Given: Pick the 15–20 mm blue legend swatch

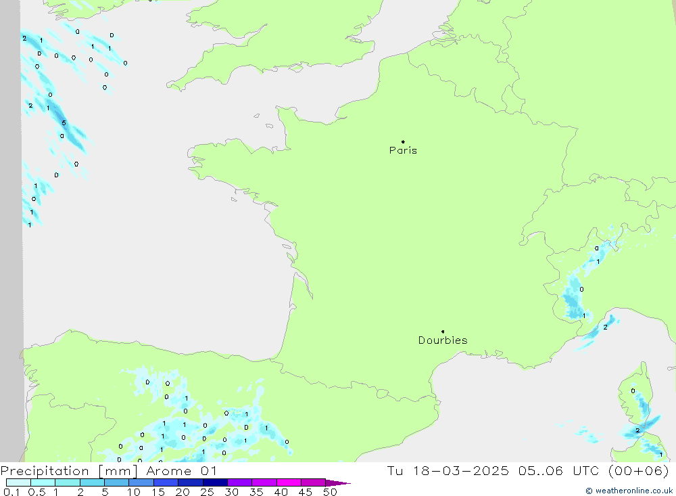Looking at the screenshot, I should coord(166,483).
